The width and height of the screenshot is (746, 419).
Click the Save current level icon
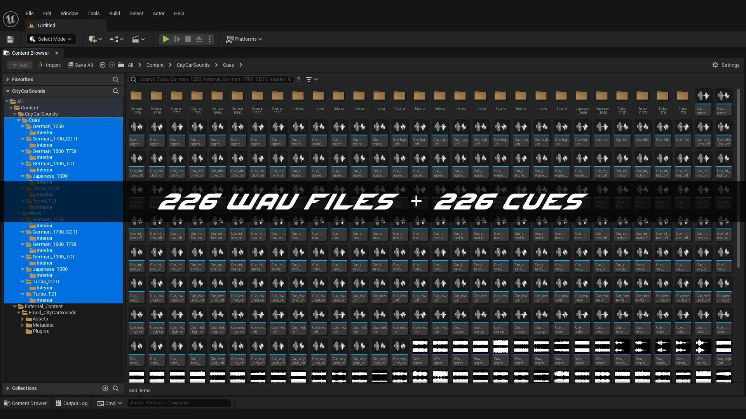[10, 39]
